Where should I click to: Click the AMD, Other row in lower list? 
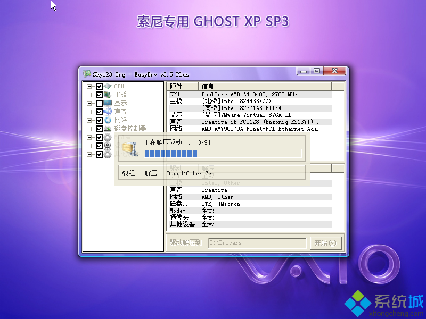point(249,197)
